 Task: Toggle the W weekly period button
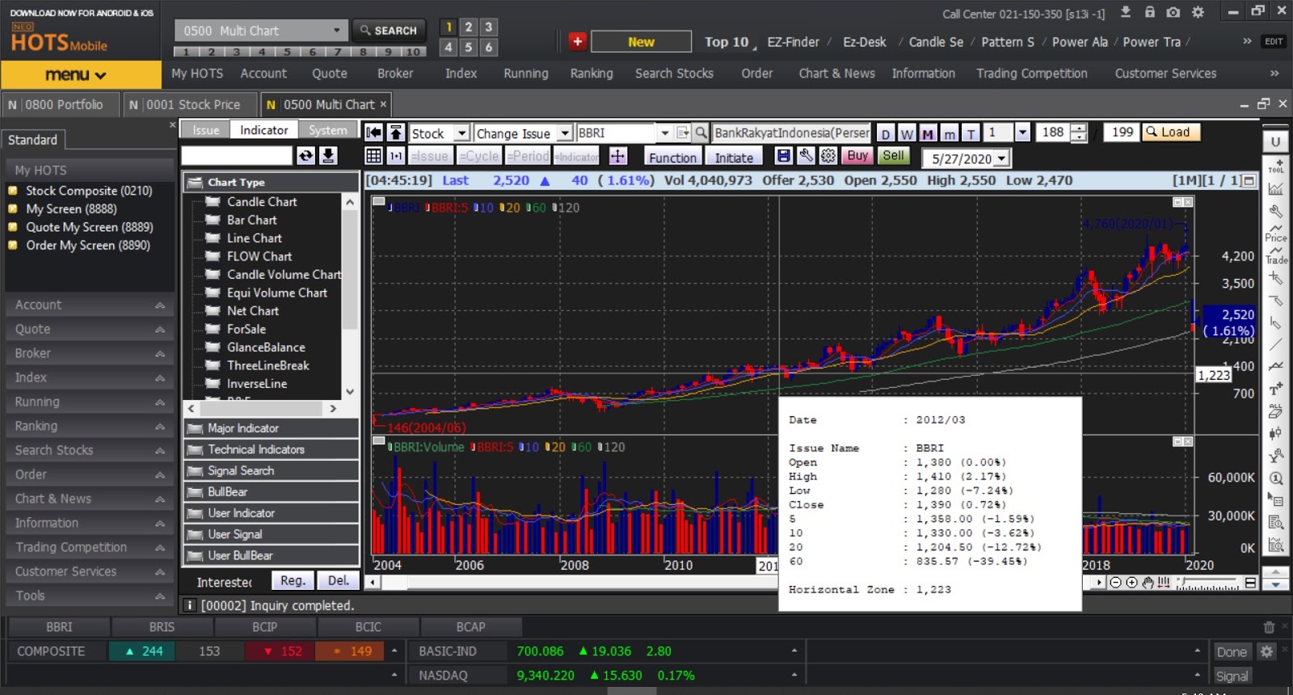(x=907, y=134)
